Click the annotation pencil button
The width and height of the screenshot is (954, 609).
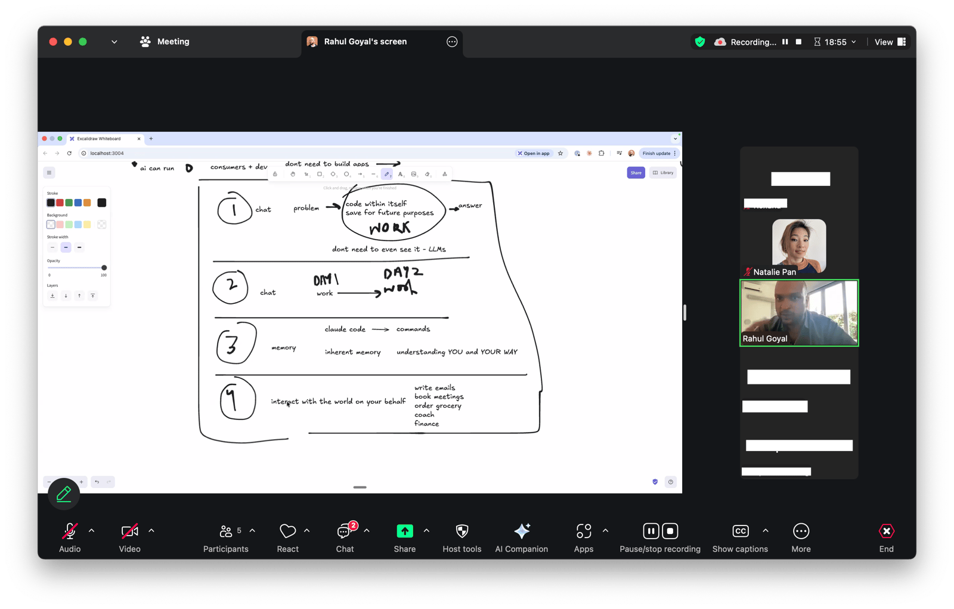[x=64, y=494]
